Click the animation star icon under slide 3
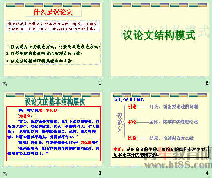212x178 pixels. (5, 173)
